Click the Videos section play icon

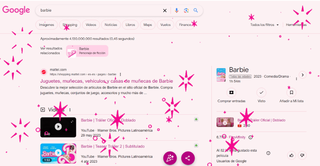coord(43,110)
